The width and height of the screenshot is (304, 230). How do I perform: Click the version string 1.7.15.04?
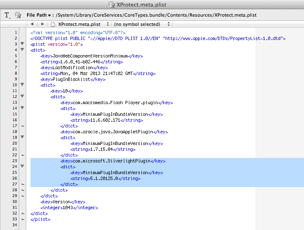(x=103, y=149)
